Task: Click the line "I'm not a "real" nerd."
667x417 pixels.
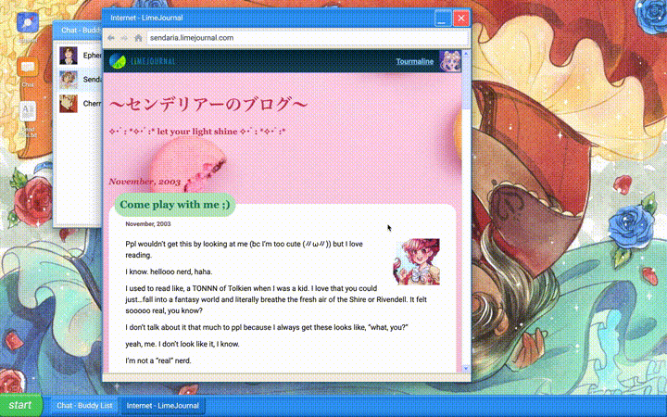Action: point(158,360)
